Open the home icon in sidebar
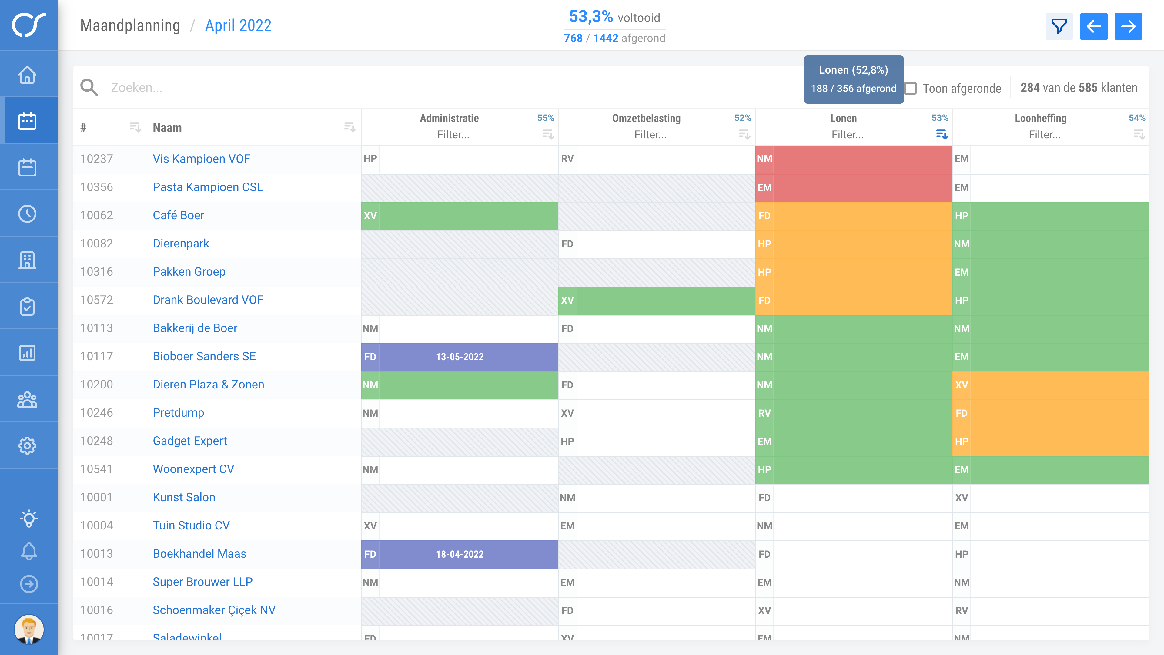This screenshot has width=1164, height=655. (x=27, y=75)
